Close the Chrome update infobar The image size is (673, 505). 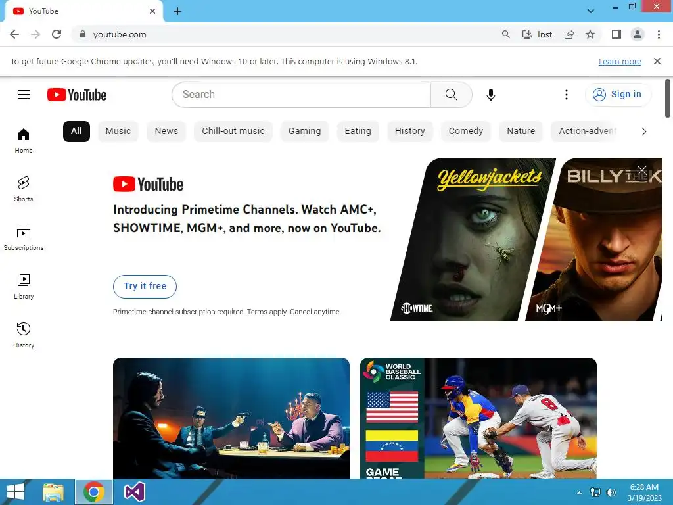(x=657, y=61)
